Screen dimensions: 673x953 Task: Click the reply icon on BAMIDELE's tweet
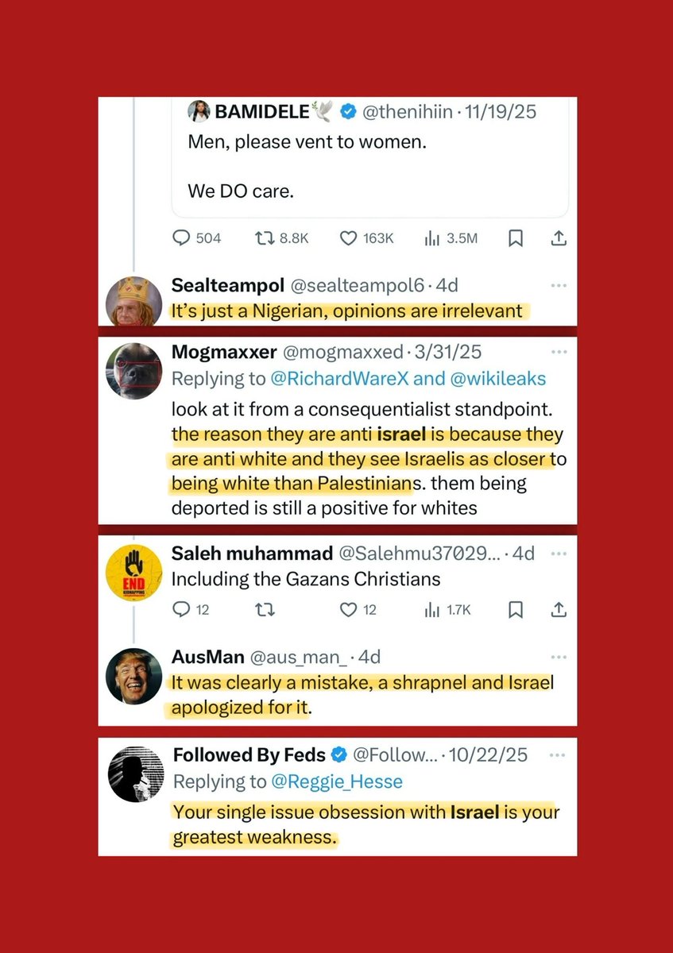tap(182, 238)
